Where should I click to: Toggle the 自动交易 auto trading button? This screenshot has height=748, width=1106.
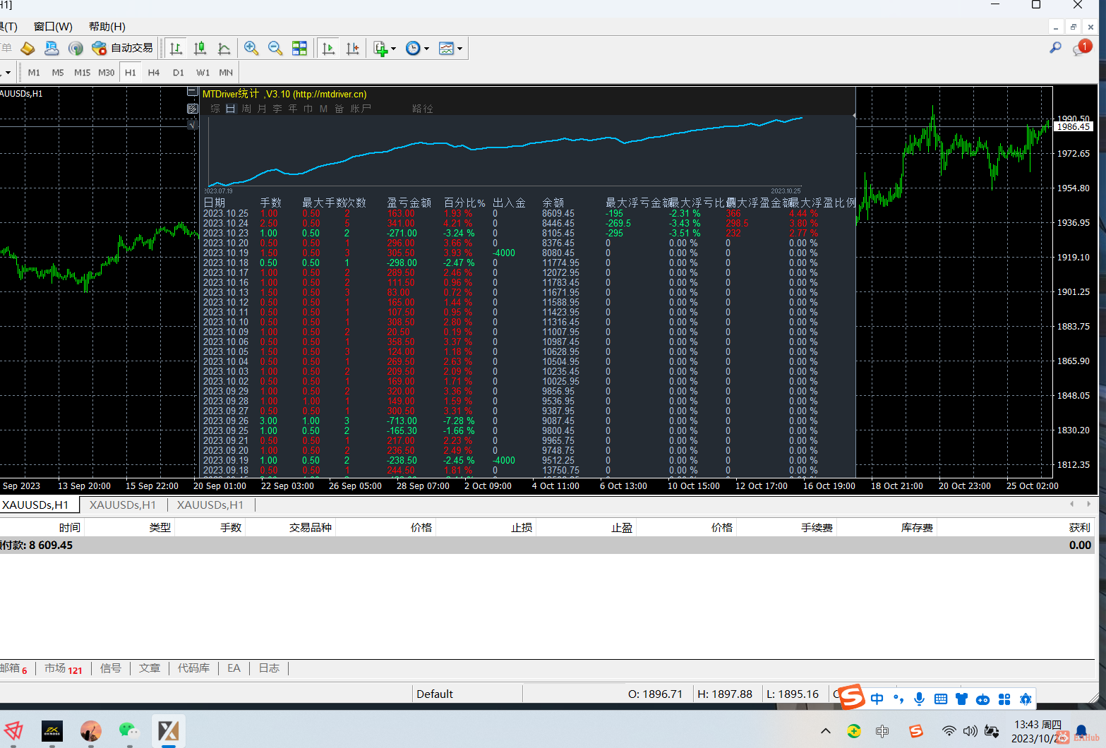(x=123, y=48)
